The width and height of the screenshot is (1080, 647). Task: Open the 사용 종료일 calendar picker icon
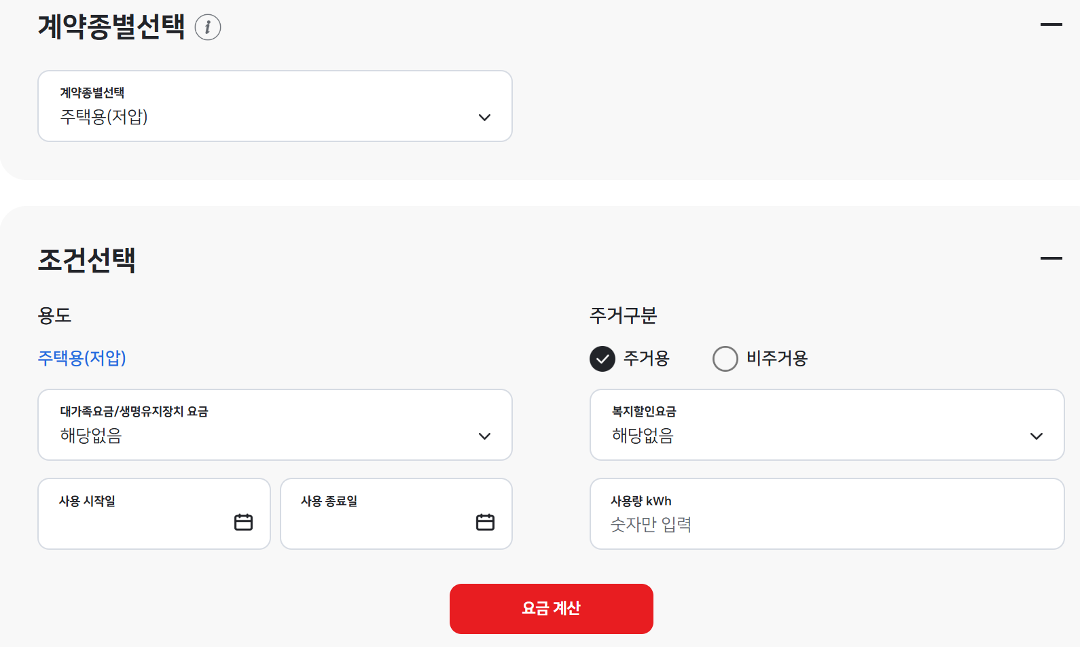click(484, 522)
